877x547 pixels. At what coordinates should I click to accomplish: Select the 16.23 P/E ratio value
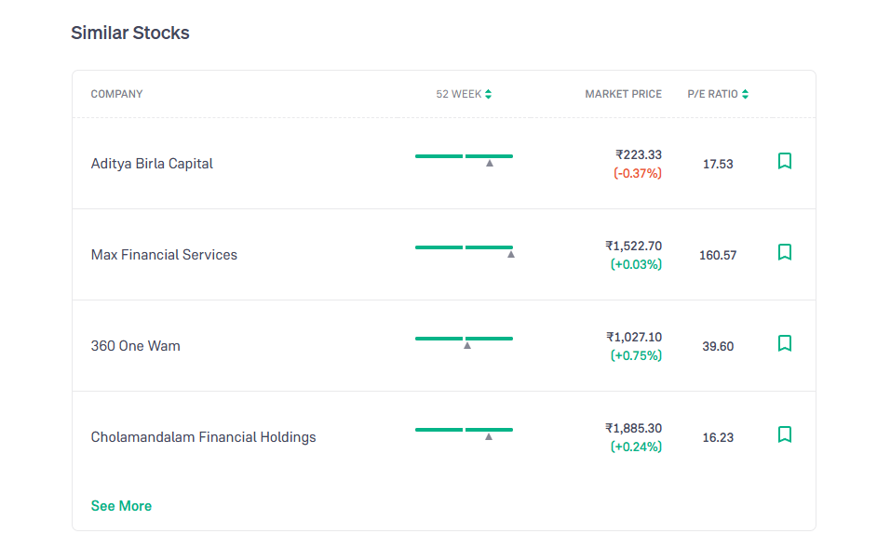click(718, 437)
